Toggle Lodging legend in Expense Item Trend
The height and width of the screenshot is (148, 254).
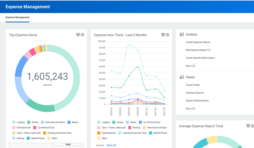[x=103, y=122]
